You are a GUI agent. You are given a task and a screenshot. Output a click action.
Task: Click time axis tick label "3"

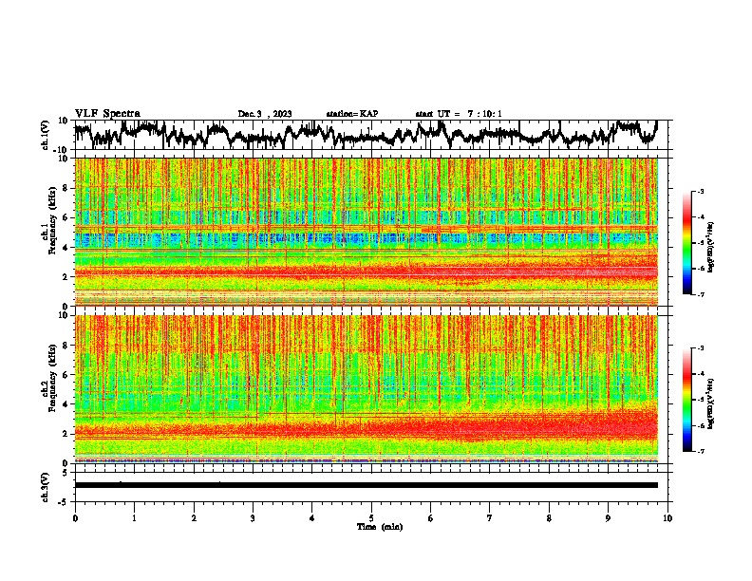pos(253,518)
